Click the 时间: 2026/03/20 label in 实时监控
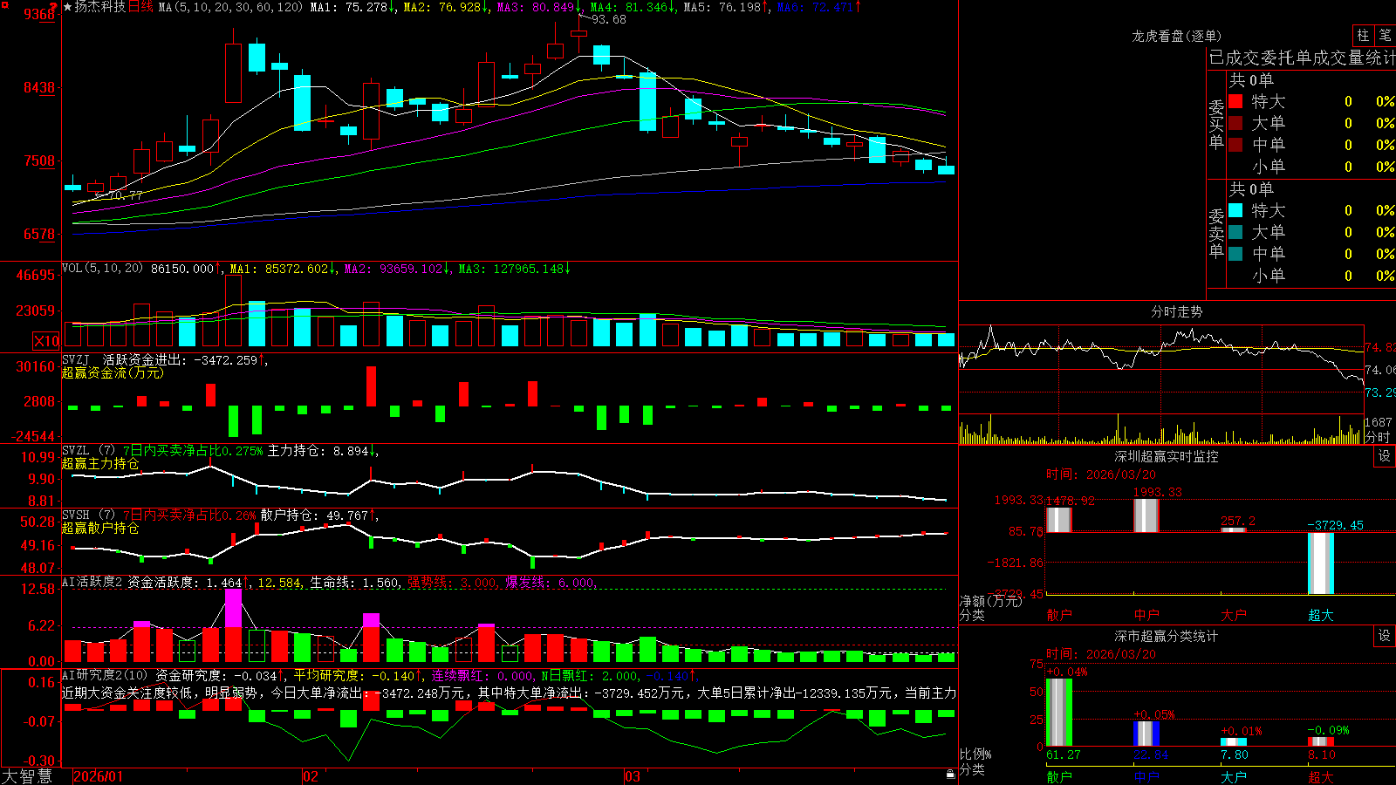This screenshot has height=785, width=1396. pyautogui.click(x=1100, y=474)
